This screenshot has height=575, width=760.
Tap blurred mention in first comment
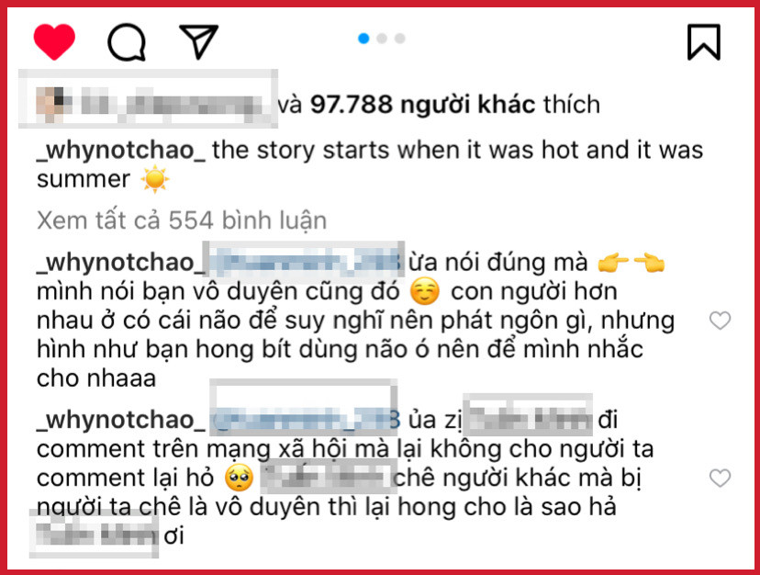click(306, 263)
